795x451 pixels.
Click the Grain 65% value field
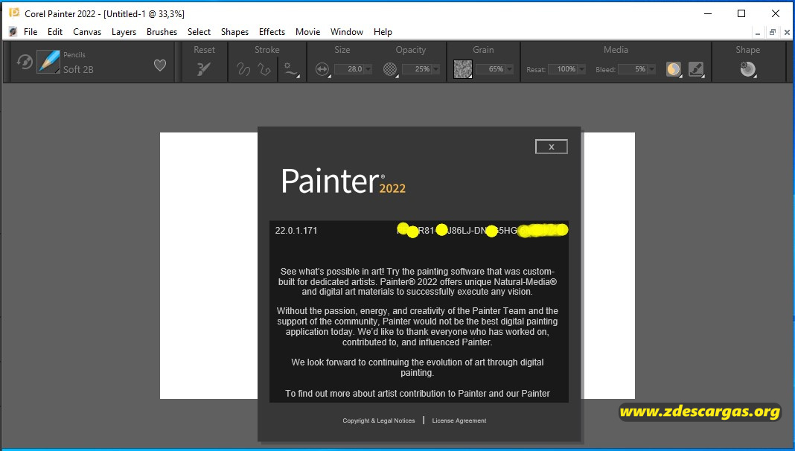[x=491, y=69]
